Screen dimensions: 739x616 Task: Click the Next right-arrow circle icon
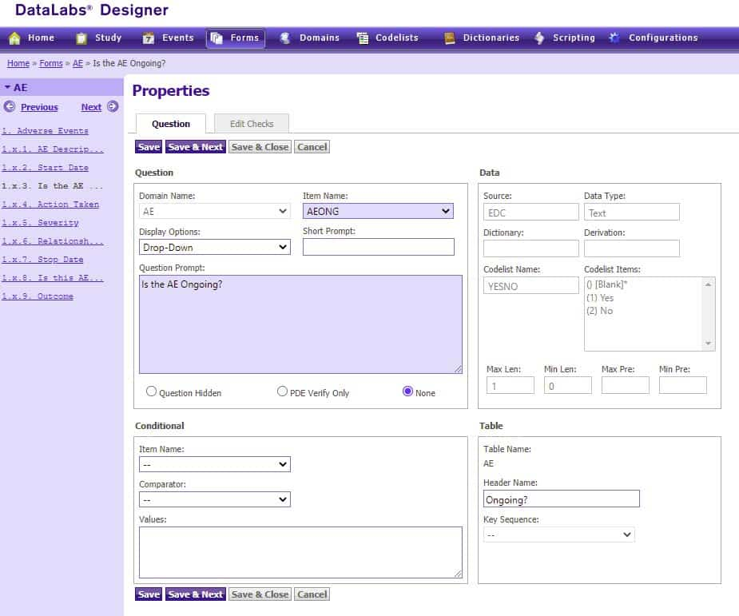click(113, 106)
